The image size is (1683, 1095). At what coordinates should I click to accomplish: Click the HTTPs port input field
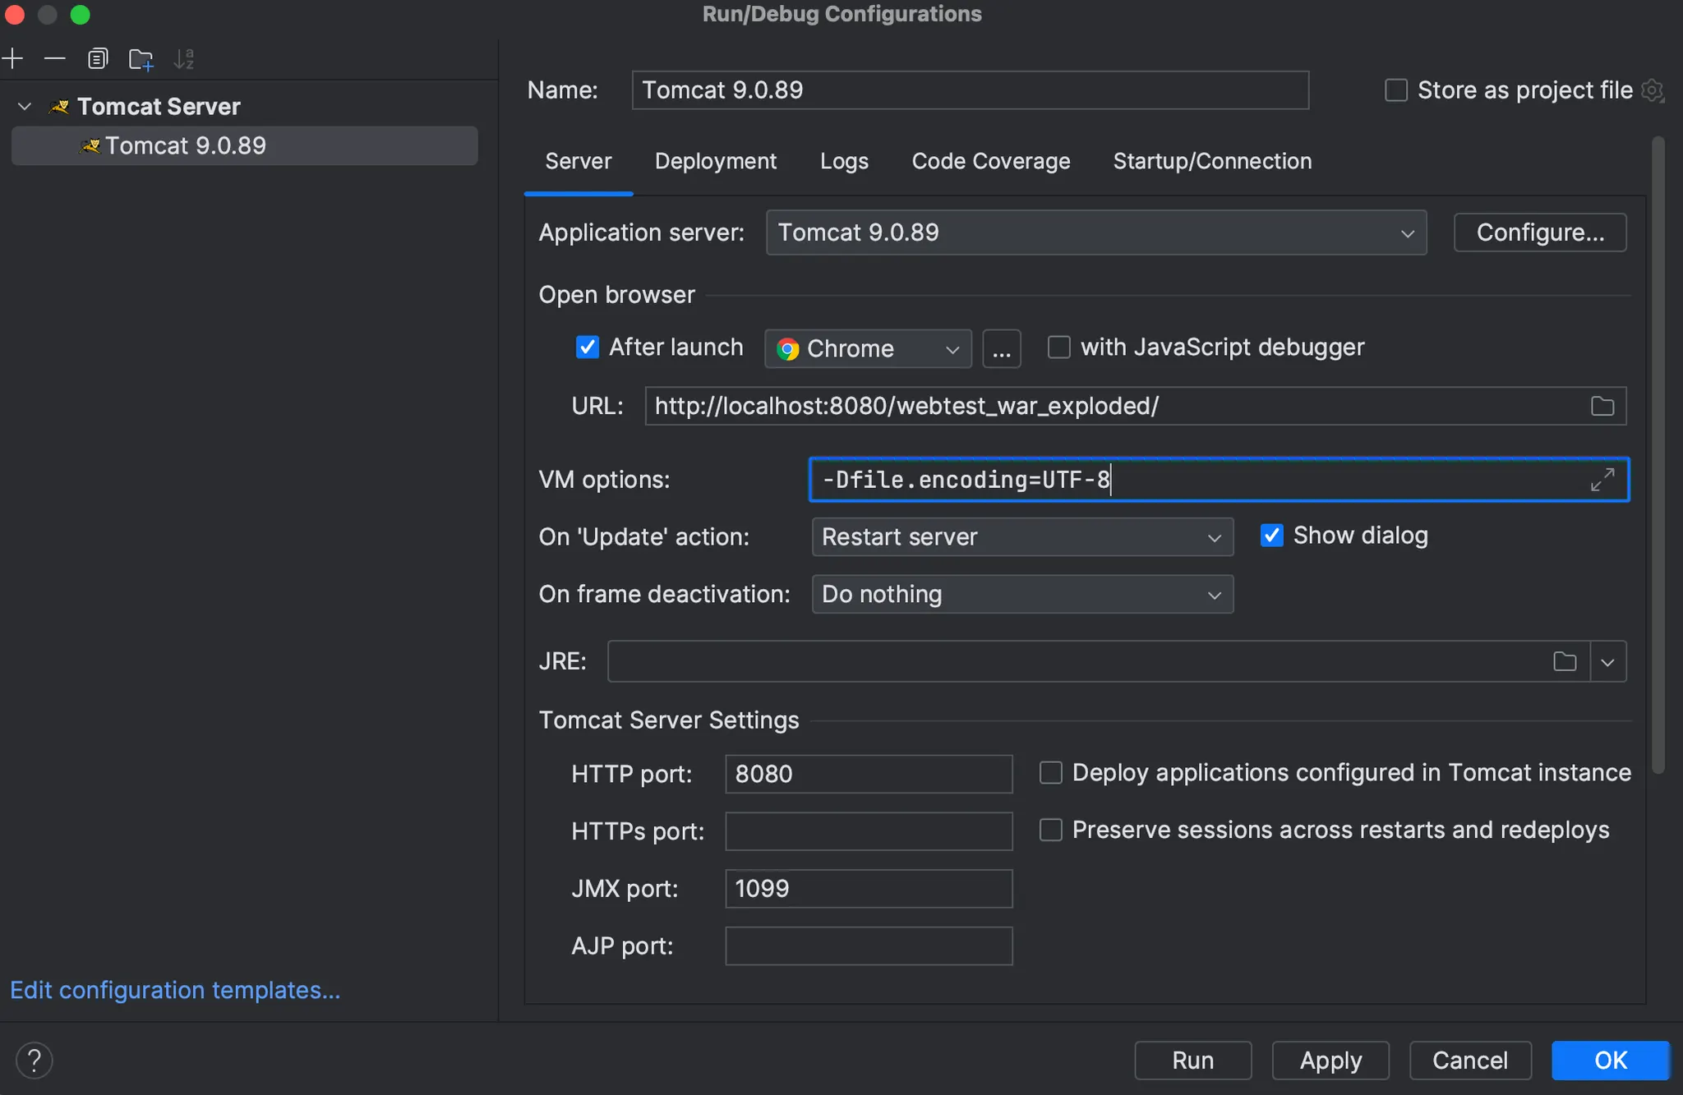pos(868,831)
